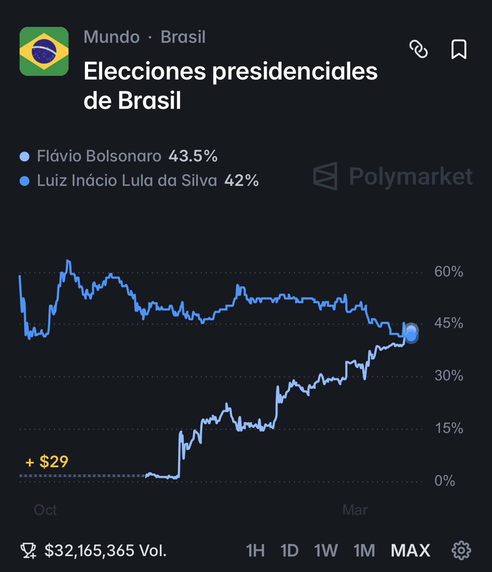The image size is (492, 572).
Task: Click the trophy volume icon
Action: tap(28, 551)
